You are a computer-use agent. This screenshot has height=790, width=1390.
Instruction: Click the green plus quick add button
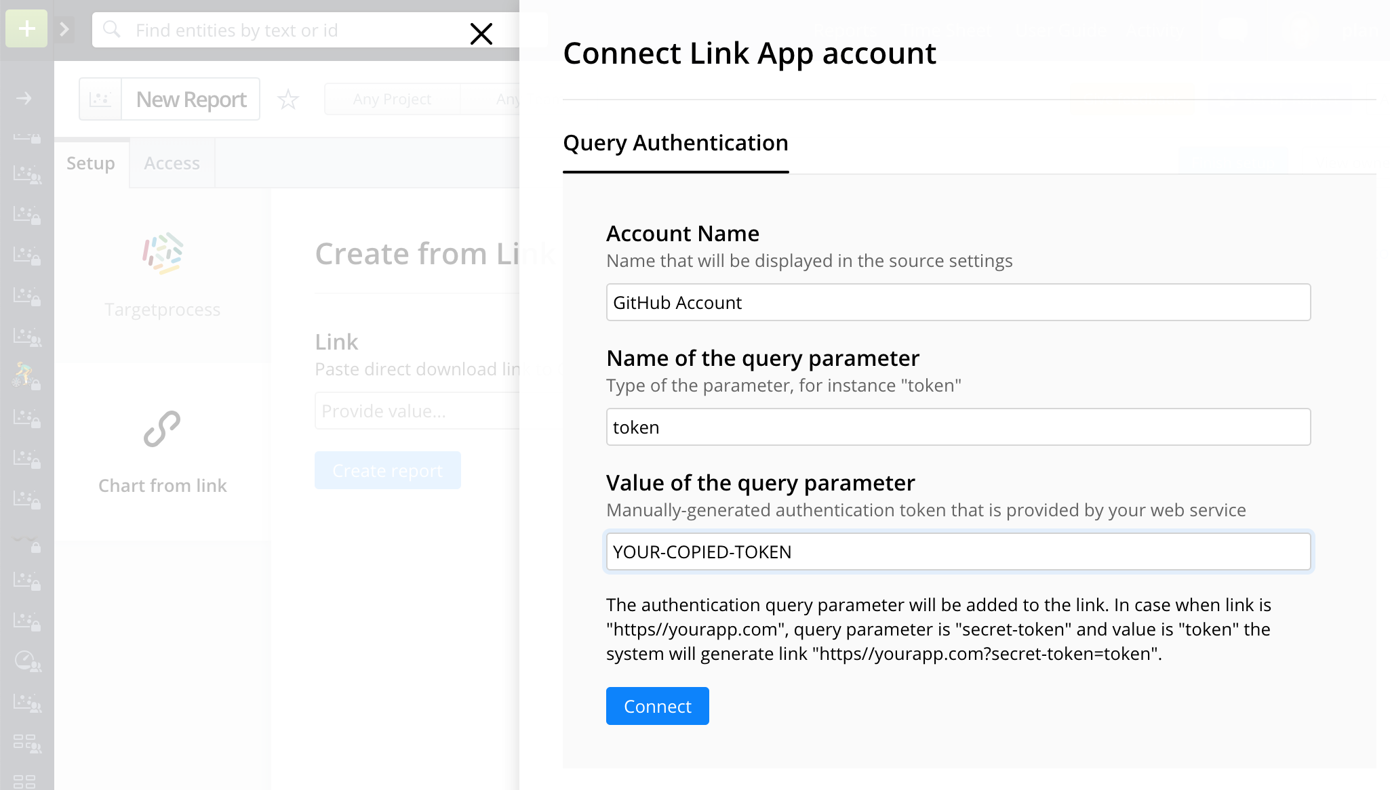pos(26,29)
